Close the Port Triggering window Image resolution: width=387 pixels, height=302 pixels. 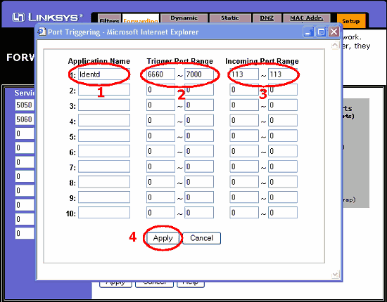[334, 32]
